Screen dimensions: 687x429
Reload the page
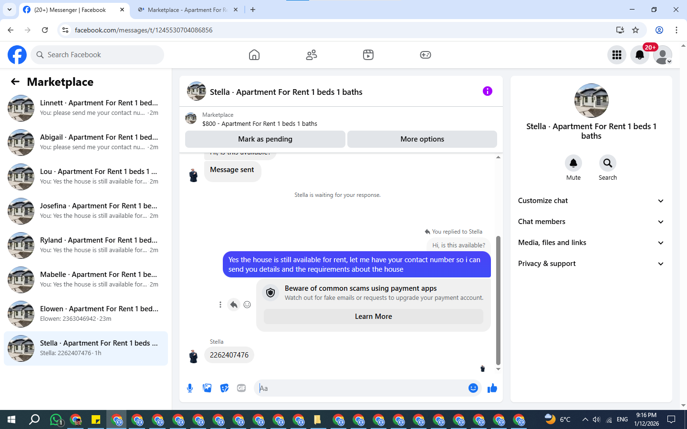click(45, 30)
